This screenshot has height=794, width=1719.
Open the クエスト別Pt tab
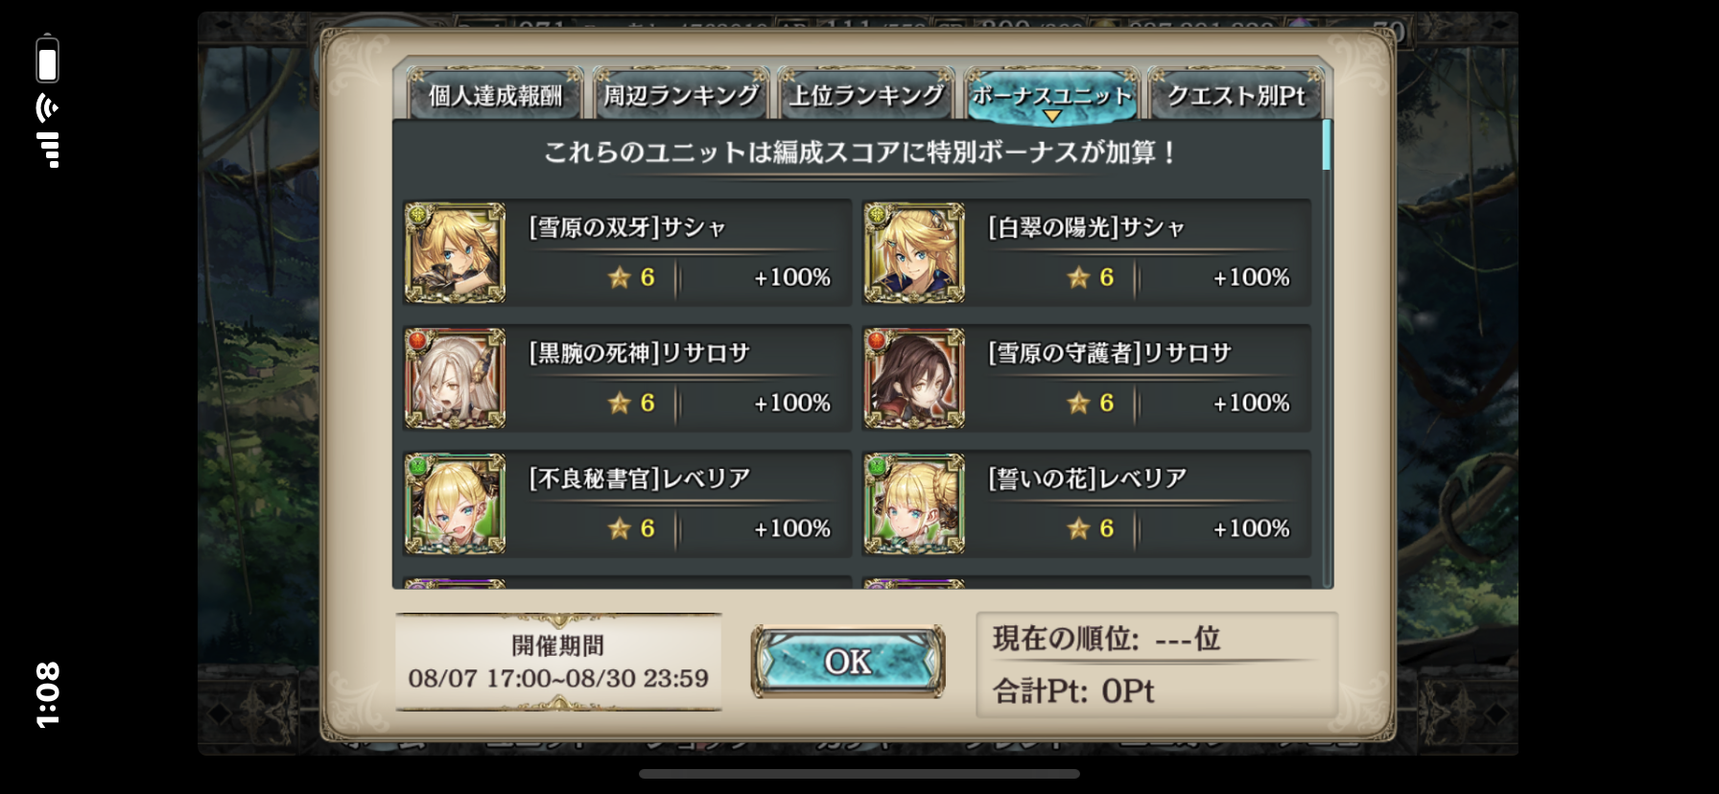coord(1236,95)
